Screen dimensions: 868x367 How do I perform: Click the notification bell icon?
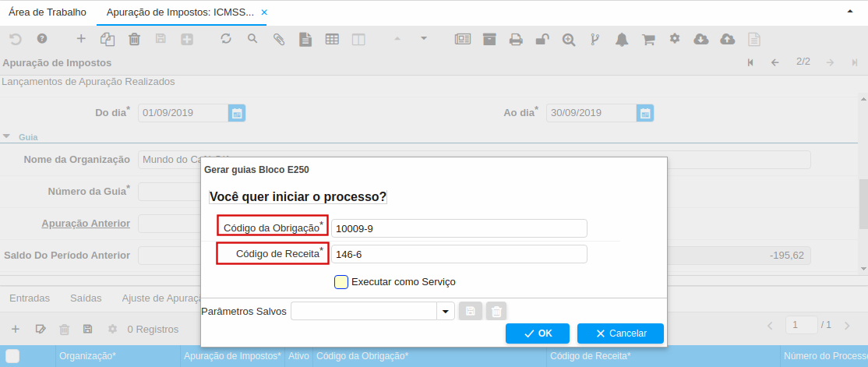[x=623, y=39]
